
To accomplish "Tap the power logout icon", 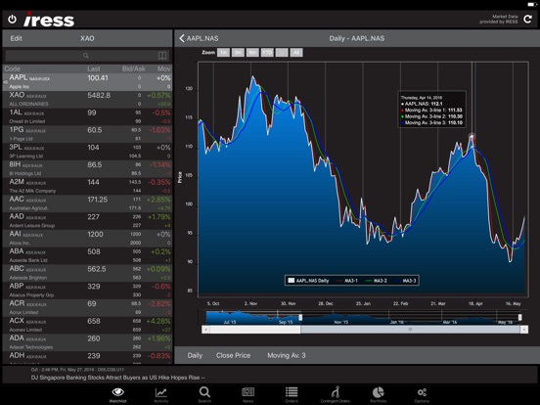I will coord(12,19).
